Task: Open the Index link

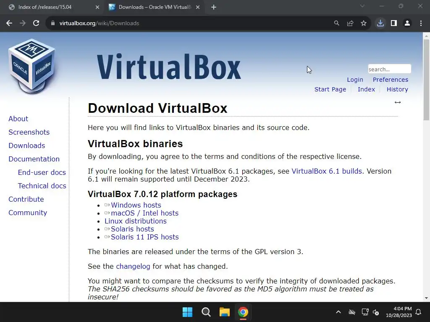Action: (366, 89)
